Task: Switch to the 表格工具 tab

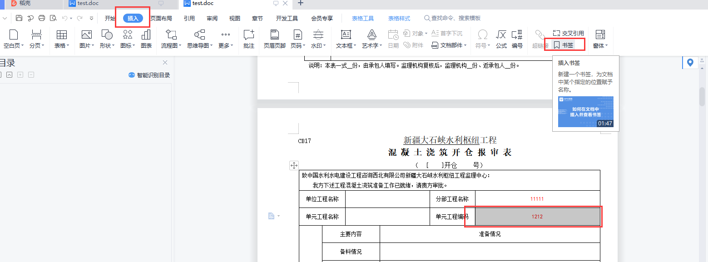Action: (x=363, y=18)
